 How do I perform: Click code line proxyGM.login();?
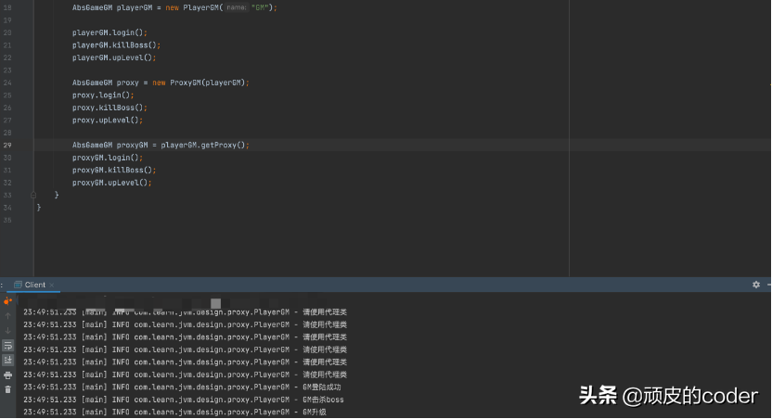point(108,158)
